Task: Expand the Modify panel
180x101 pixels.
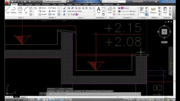Action: coord(52,17)
